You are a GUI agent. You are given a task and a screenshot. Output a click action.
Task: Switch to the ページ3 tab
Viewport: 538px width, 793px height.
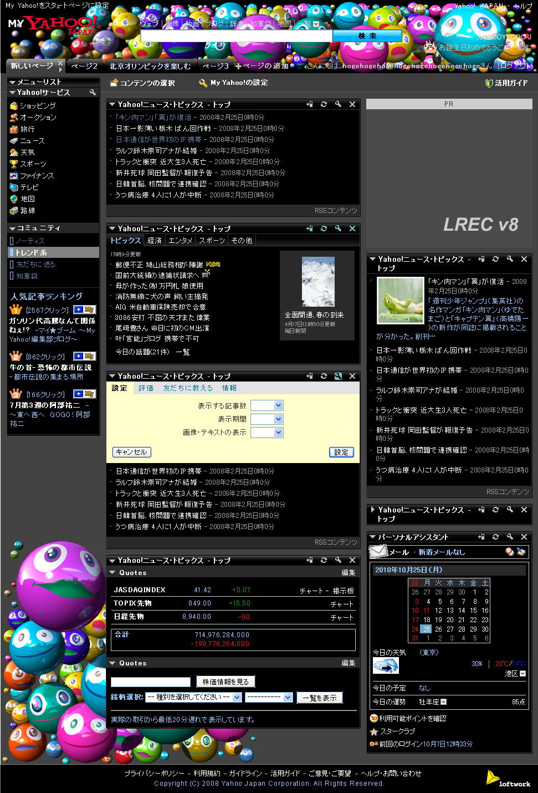pos(216,66)
